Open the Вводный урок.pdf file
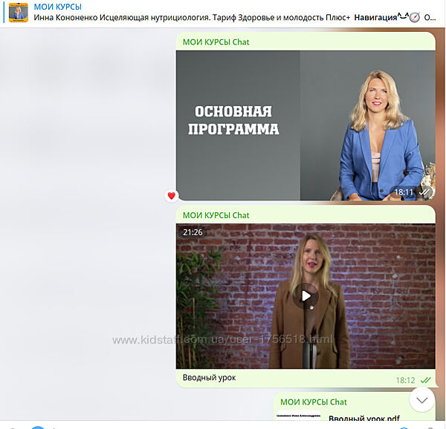Viewport: 446px width, 429px height. tap(363, 419)
